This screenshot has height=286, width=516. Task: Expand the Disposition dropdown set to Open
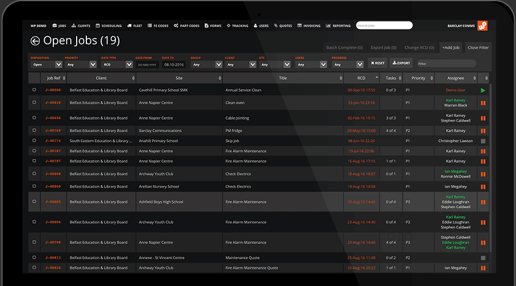[x=46, y=65]
